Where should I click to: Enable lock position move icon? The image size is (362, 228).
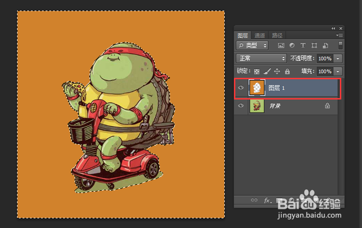(277, 71)
